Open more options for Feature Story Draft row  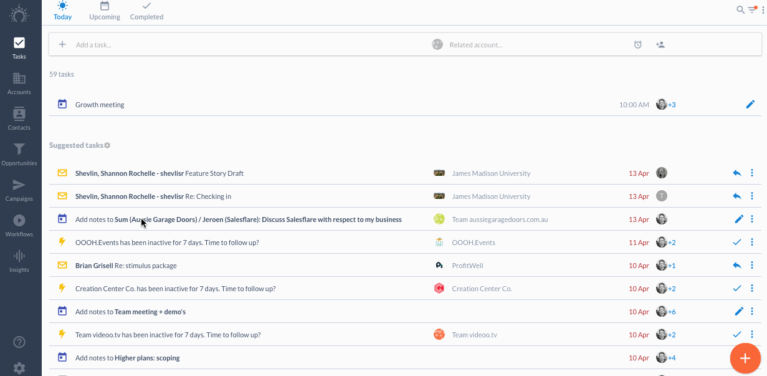752,173
